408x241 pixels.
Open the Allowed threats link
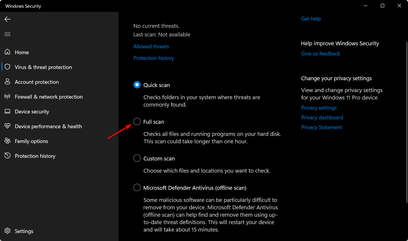pos(151,46)
